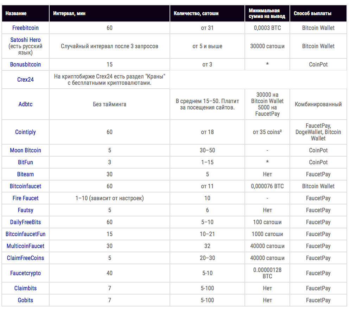Image resolution: width=350 pixels, height=310 pixels.
Task: Open the Faucetcrypto link
Action: (x=25, y=273)
